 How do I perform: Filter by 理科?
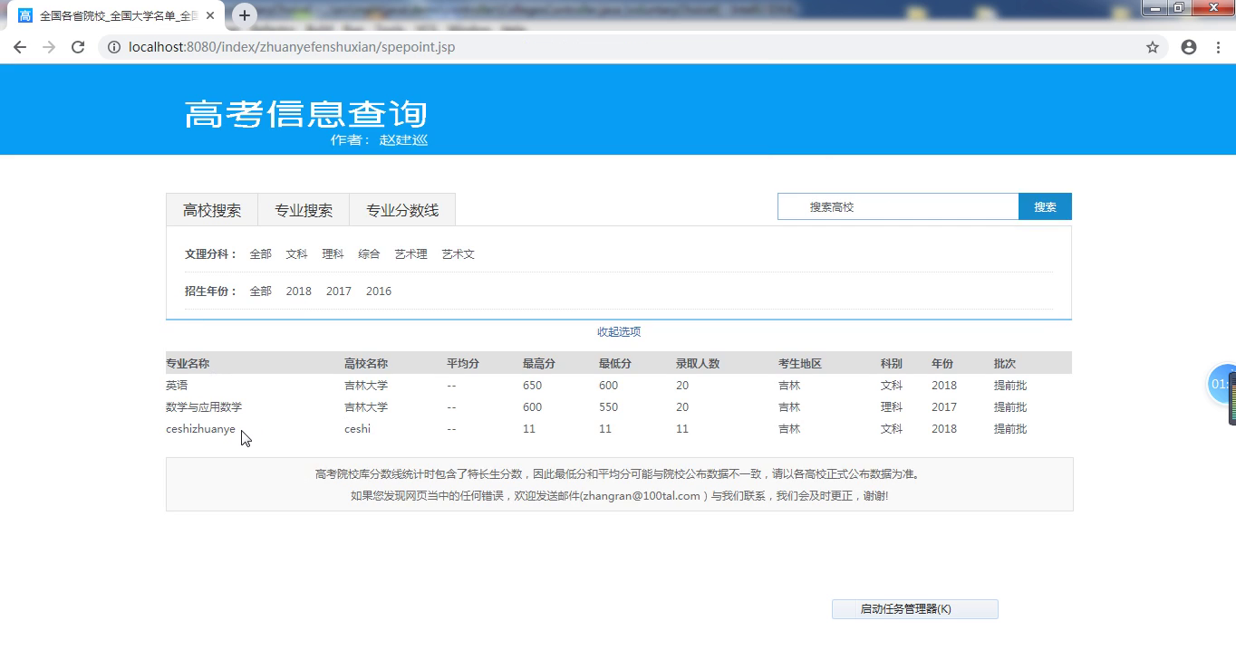(333, 254)
